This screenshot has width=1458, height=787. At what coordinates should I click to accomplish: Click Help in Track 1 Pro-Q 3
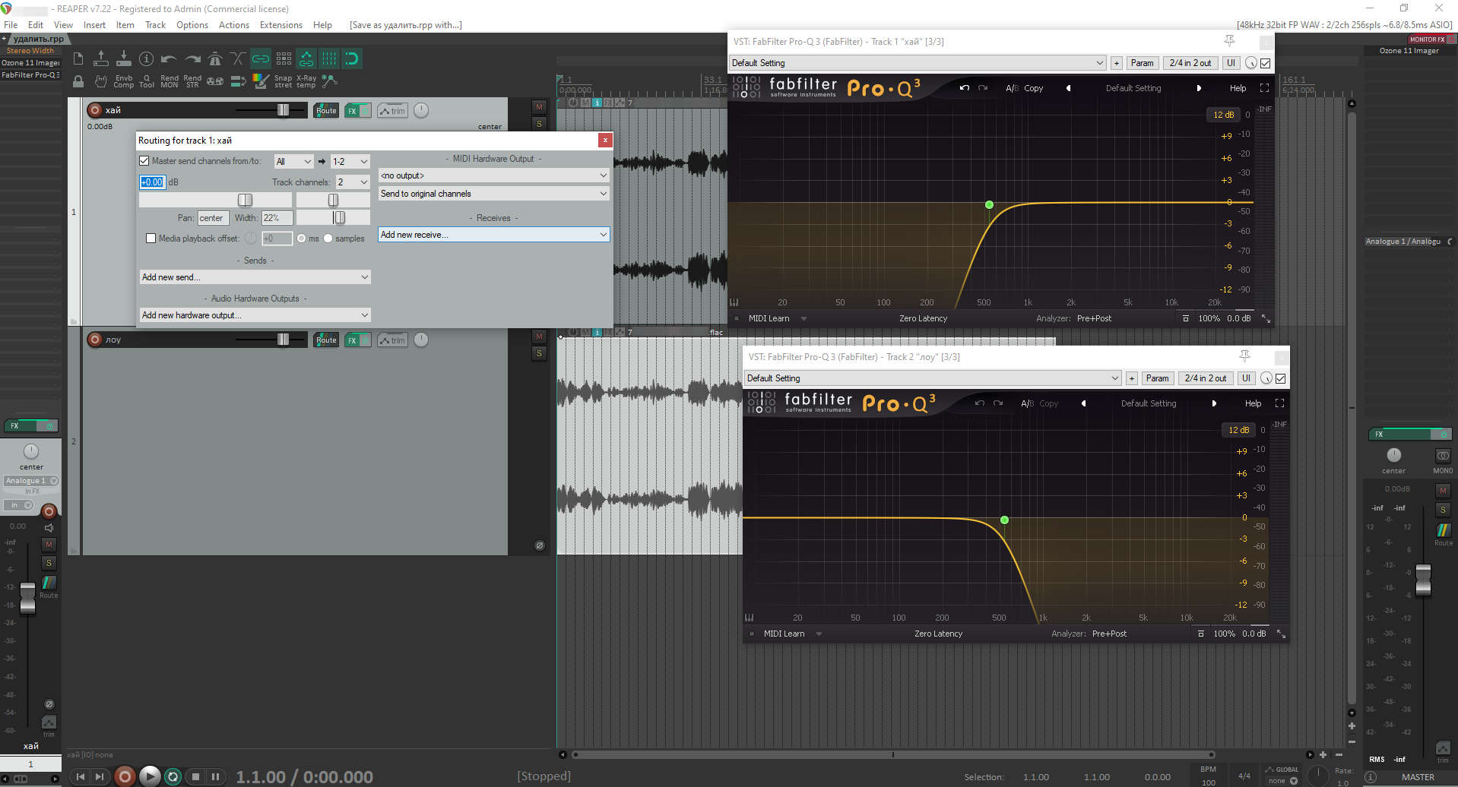point(1238,88)
